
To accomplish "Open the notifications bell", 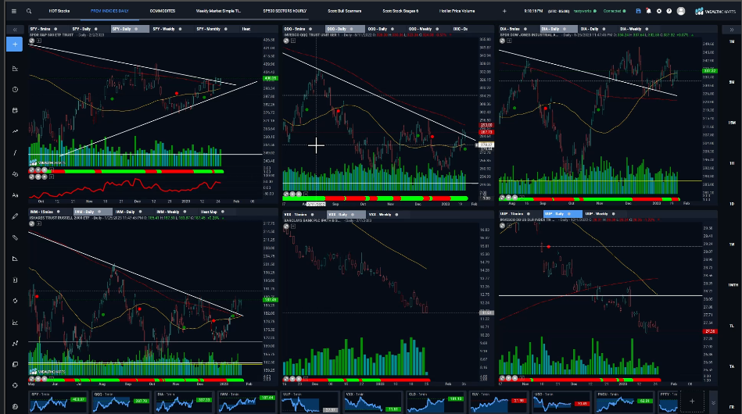I will [x=649, y=11].
